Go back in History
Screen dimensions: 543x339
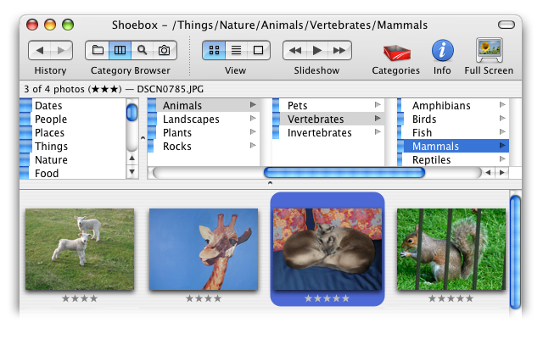click(x=40, y=51)
